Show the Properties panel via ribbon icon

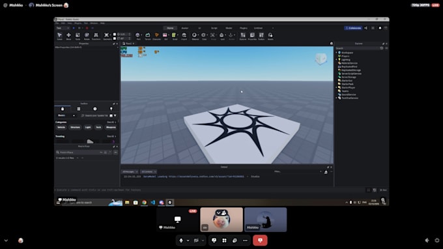tap(252, 36)
